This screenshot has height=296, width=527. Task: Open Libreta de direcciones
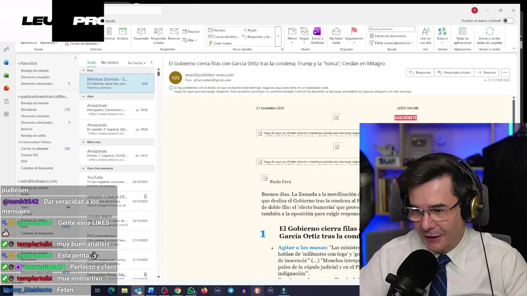tap(387, 36)
